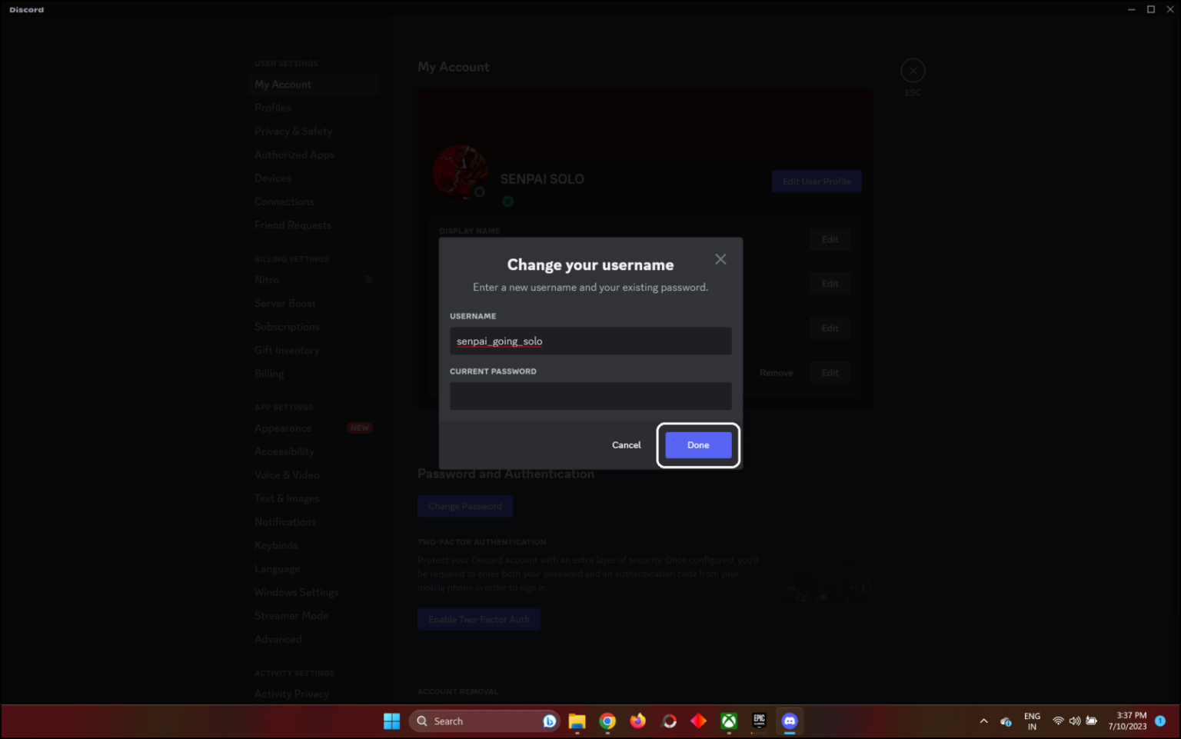Click the SENPAI SOLO profile avatar

click(x=460, y=171)
